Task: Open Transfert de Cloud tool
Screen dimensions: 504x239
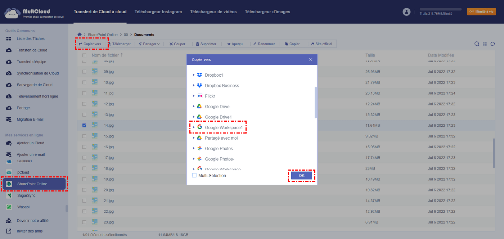Action: 32,50
